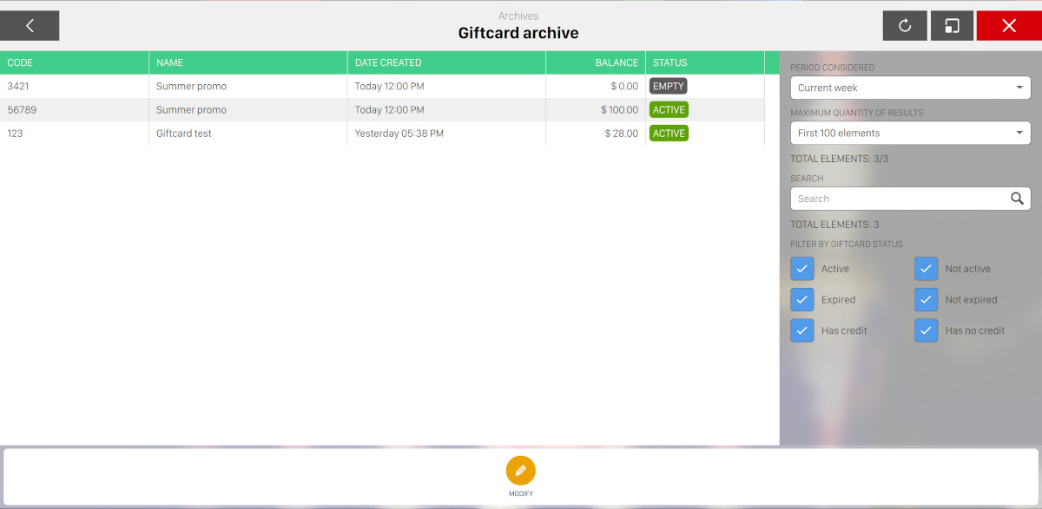Click ACTIVE badge for code 56789
This screenshot has width=1042, height=509.
pyautogui.click(x=669, y=110)
